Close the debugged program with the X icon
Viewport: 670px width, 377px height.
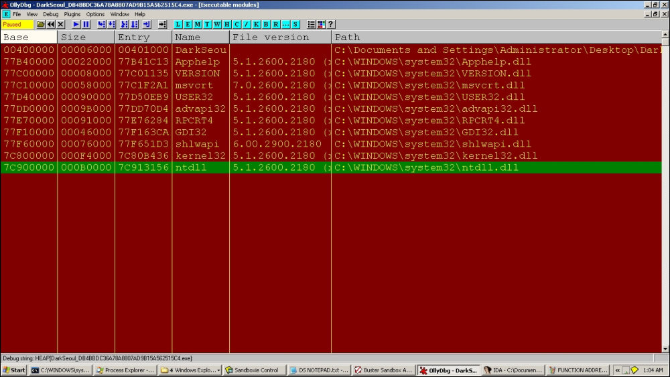tap(61, 24)
